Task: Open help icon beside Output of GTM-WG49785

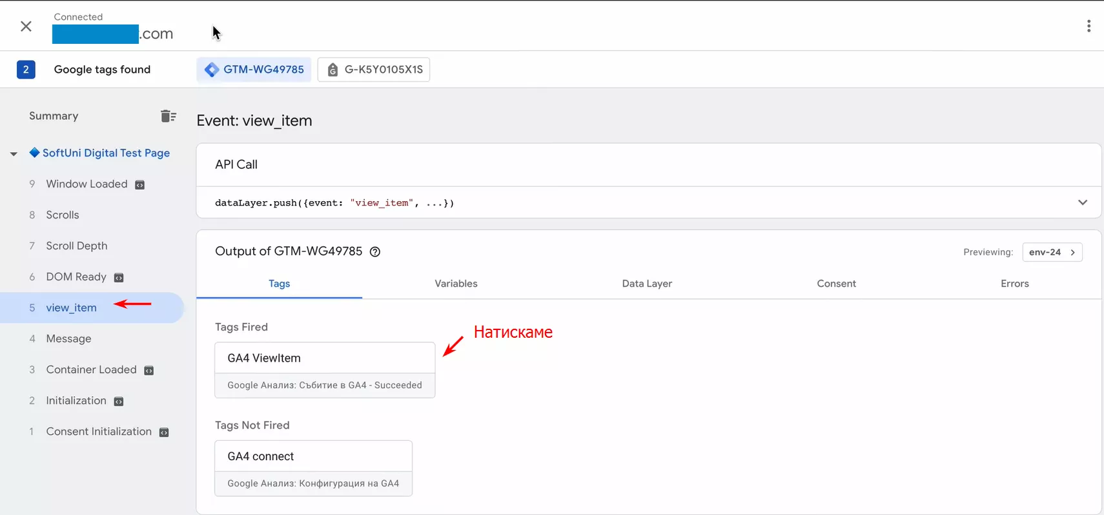Action: click(x=375, y=252)
